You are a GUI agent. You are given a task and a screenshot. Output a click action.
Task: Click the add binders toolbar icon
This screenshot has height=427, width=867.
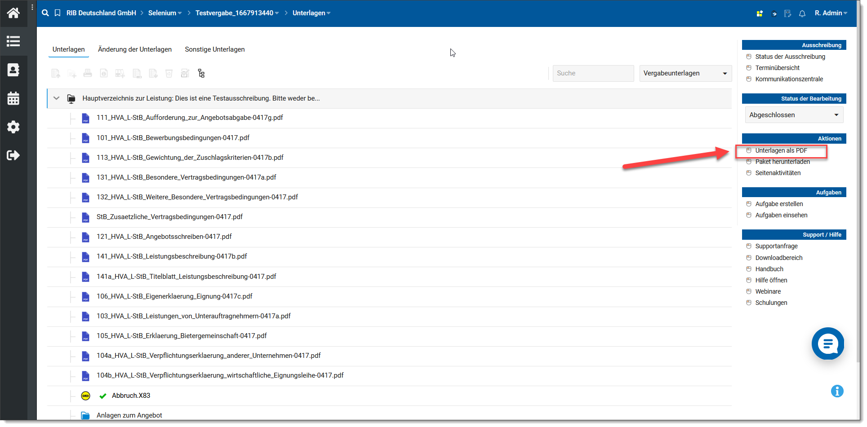120,73
